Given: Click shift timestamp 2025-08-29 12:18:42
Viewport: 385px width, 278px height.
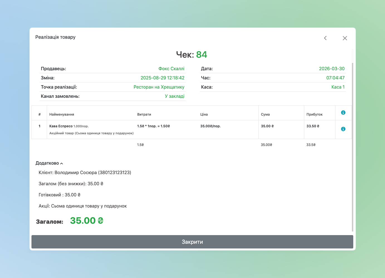Looking at the screenshot, I should click(x=162, y=78).
